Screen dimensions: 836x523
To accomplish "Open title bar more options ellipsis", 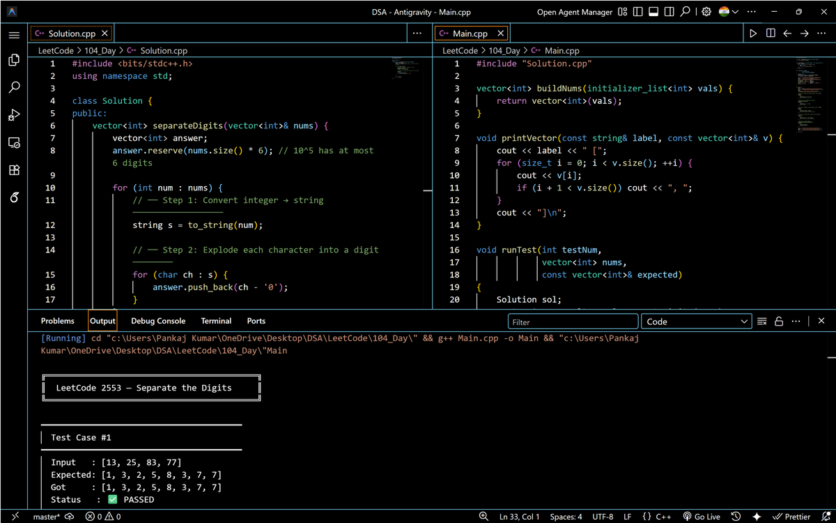I will coord(752,12).
